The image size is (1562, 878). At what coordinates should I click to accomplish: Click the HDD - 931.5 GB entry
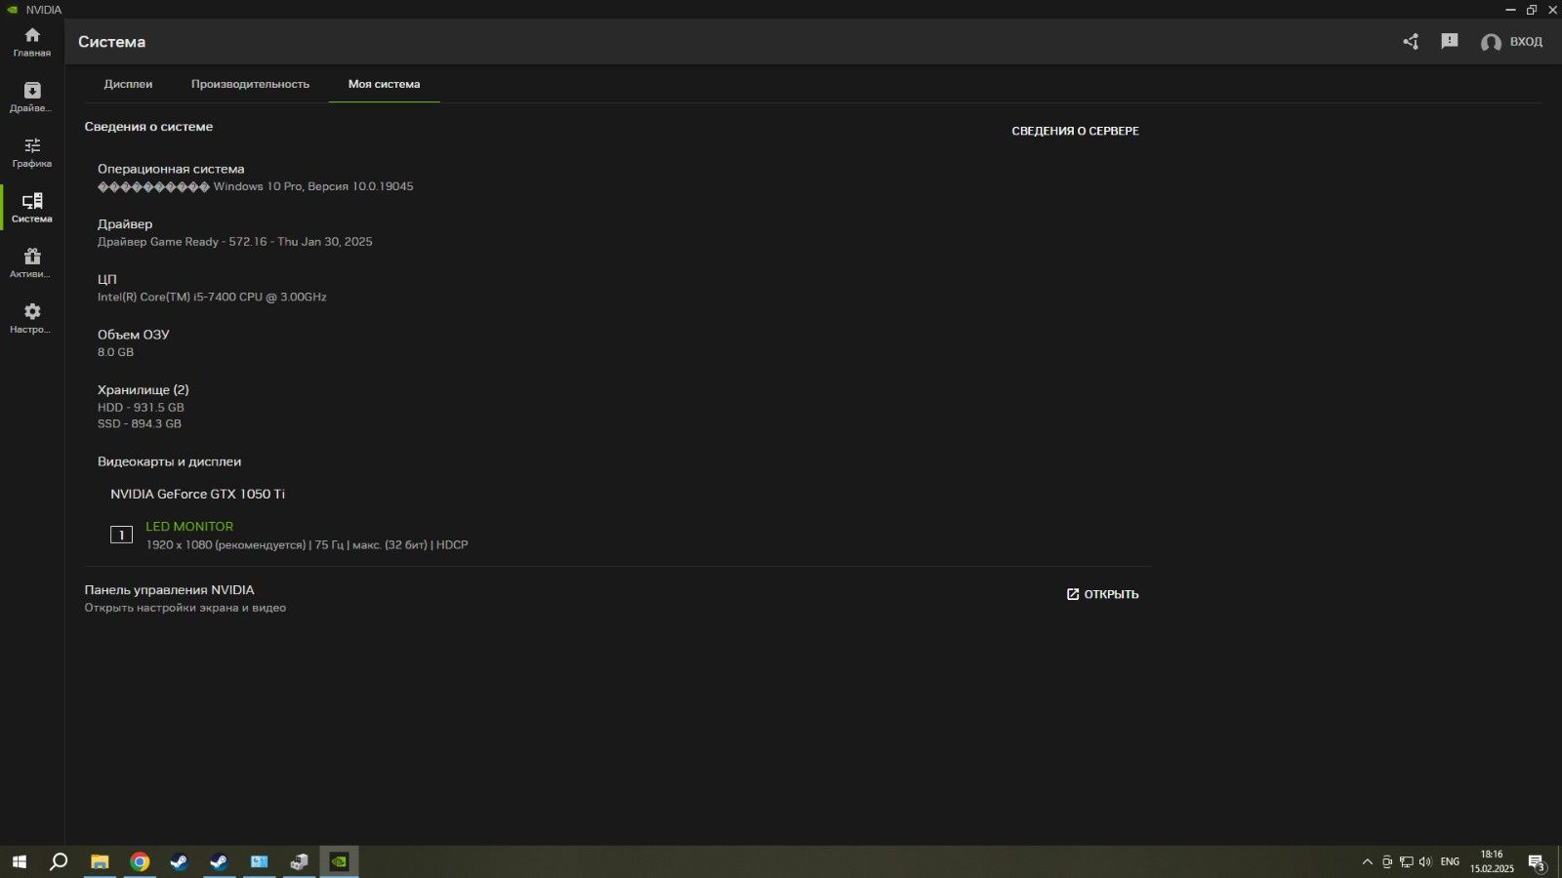click(141, 408)
